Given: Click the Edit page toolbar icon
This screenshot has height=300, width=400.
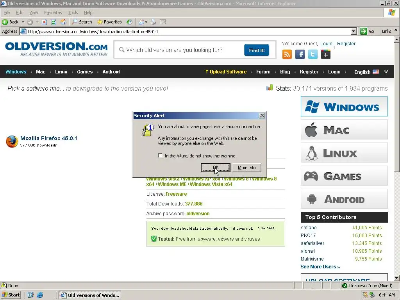Looking at the screenshot, I should pyautogui.click(x=163, y=22).
